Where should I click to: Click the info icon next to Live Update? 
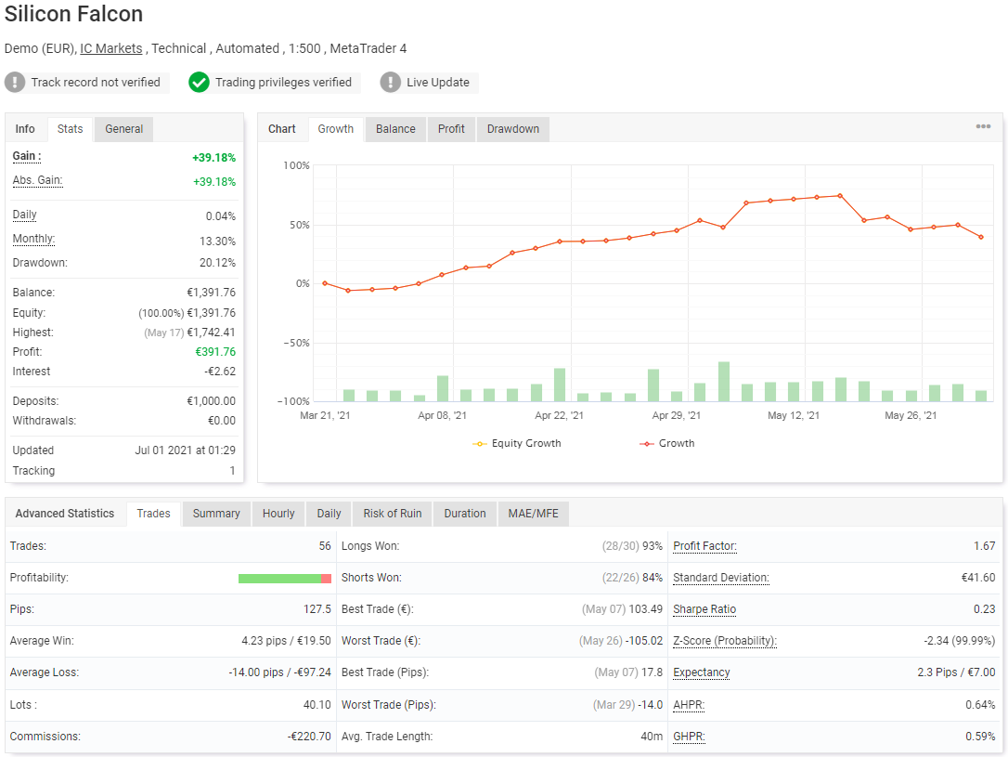click(x=389, y=82)
